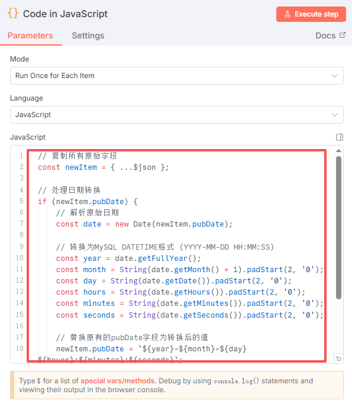Click line number 1 in the gutter

tap(21, 156)
